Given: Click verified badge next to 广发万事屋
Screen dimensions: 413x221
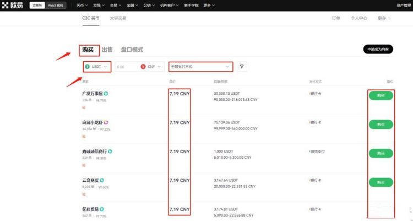Looking at the screenshot, I should [x=106, y=93].
